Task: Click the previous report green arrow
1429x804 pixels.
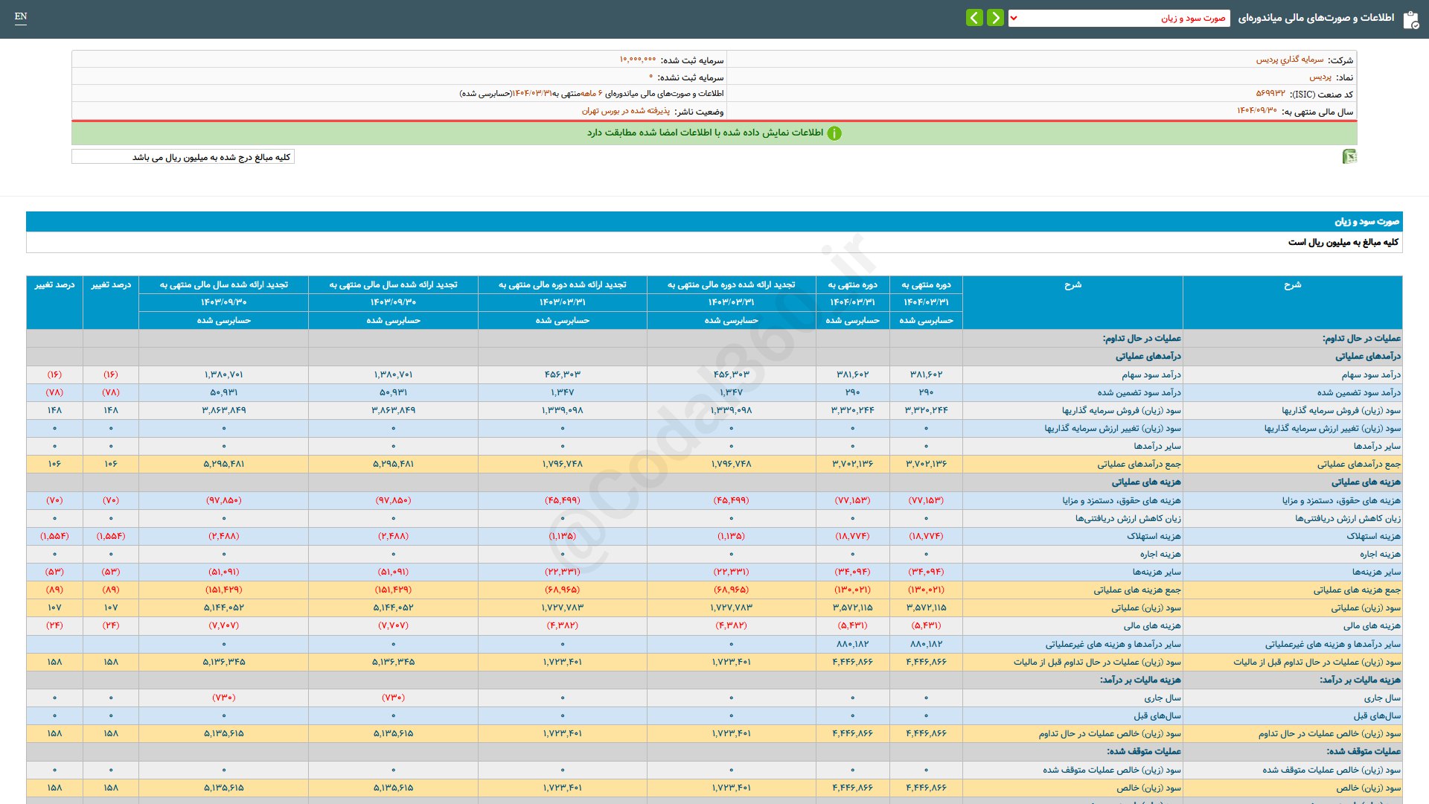Action: [x=974, y=17]
